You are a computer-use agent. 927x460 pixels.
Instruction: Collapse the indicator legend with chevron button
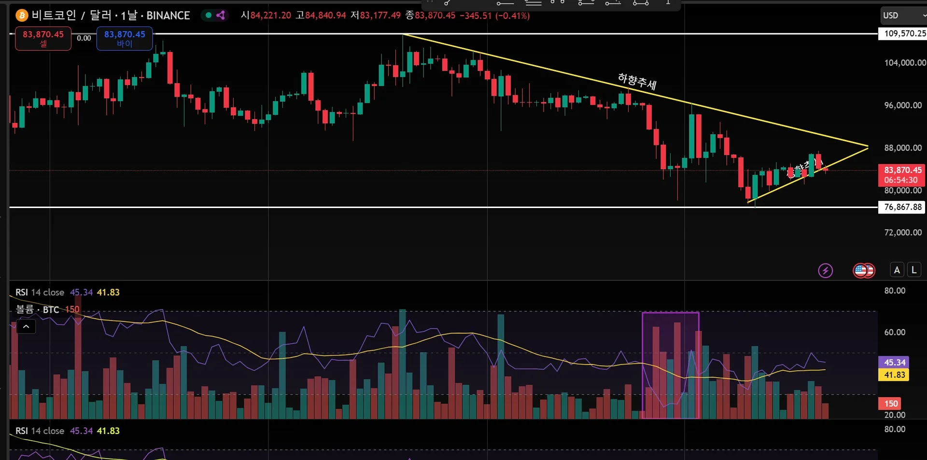pos(26,327)
